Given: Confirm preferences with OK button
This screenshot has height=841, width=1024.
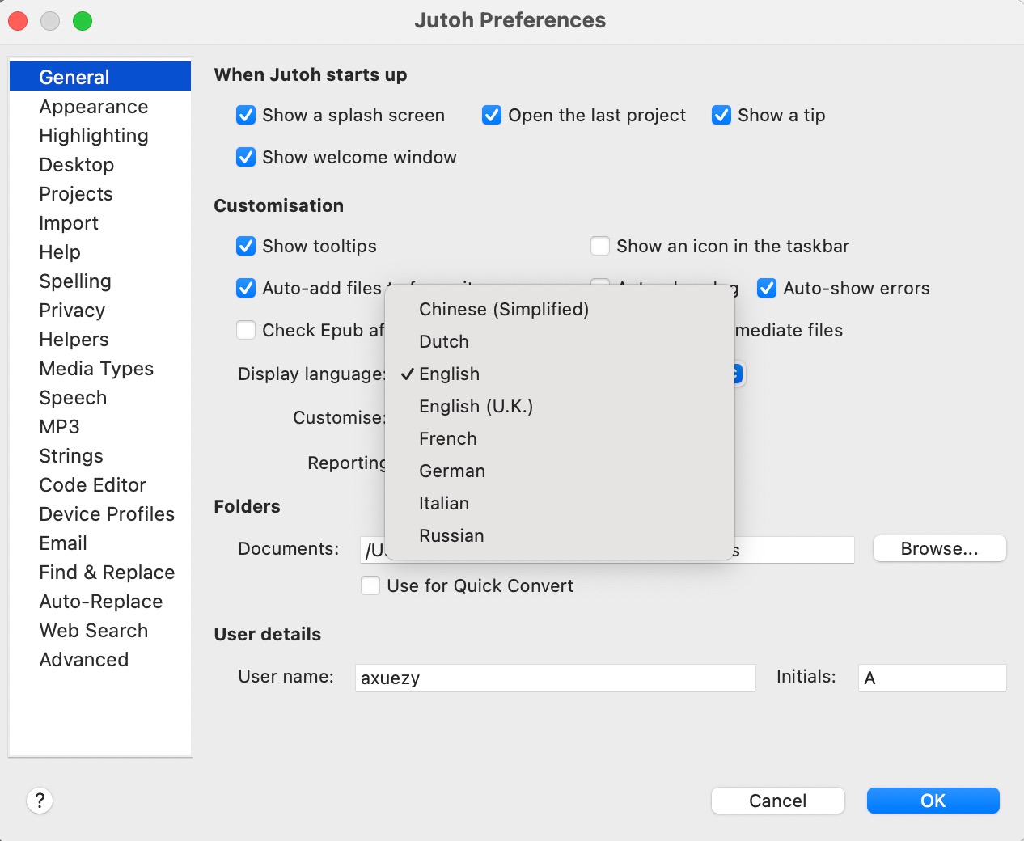Looking at the screenshot, I should click(933, 801).
